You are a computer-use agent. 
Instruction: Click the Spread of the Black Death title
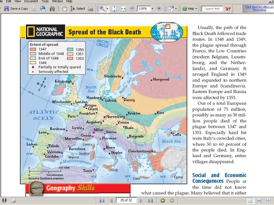click(x=105, y=32)
